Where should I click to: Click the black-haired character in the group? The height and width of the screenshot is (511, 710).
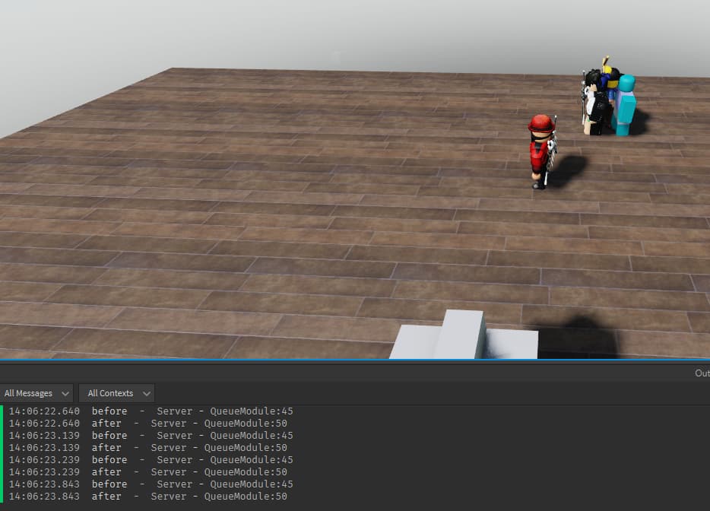595,103
